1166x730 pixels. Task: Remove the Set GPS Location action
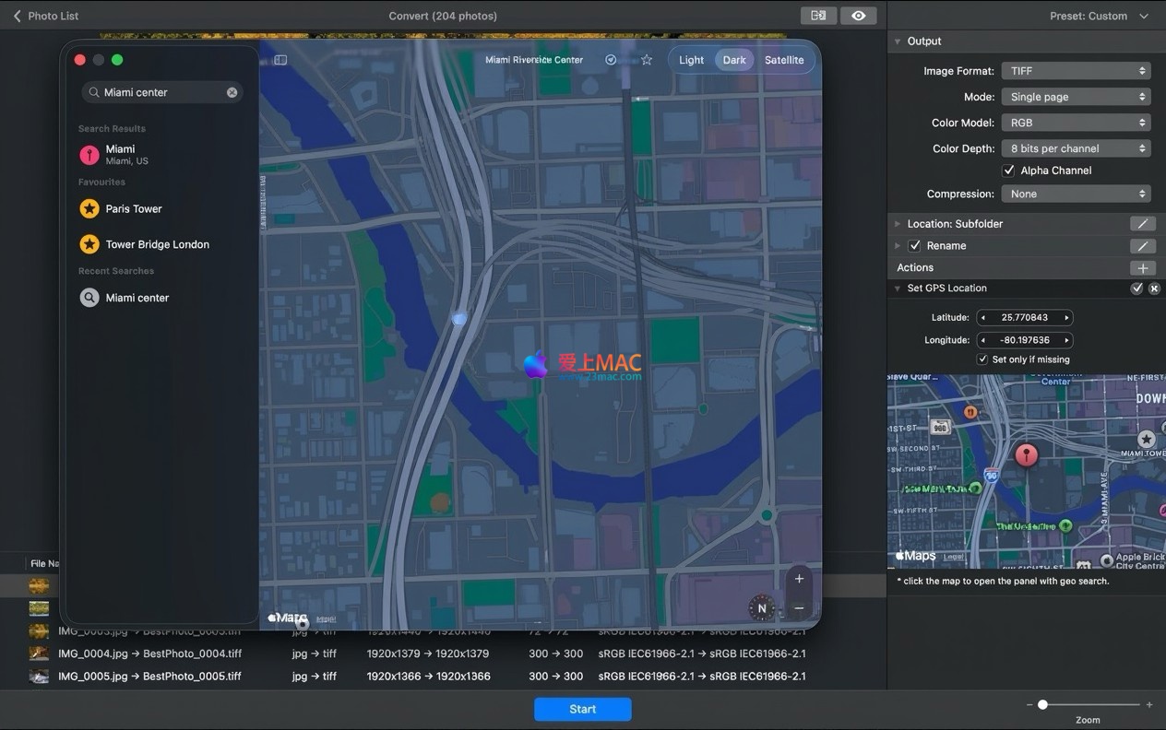1154,288
